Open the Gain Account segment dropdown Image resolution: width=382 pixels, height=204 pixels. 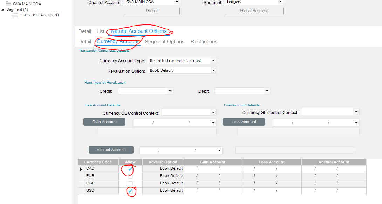click(x=213, y=123)
